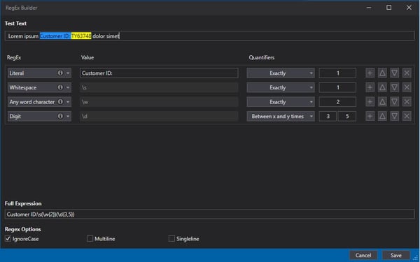
Task: Click the Full Expression field
Action: point(210,214)
